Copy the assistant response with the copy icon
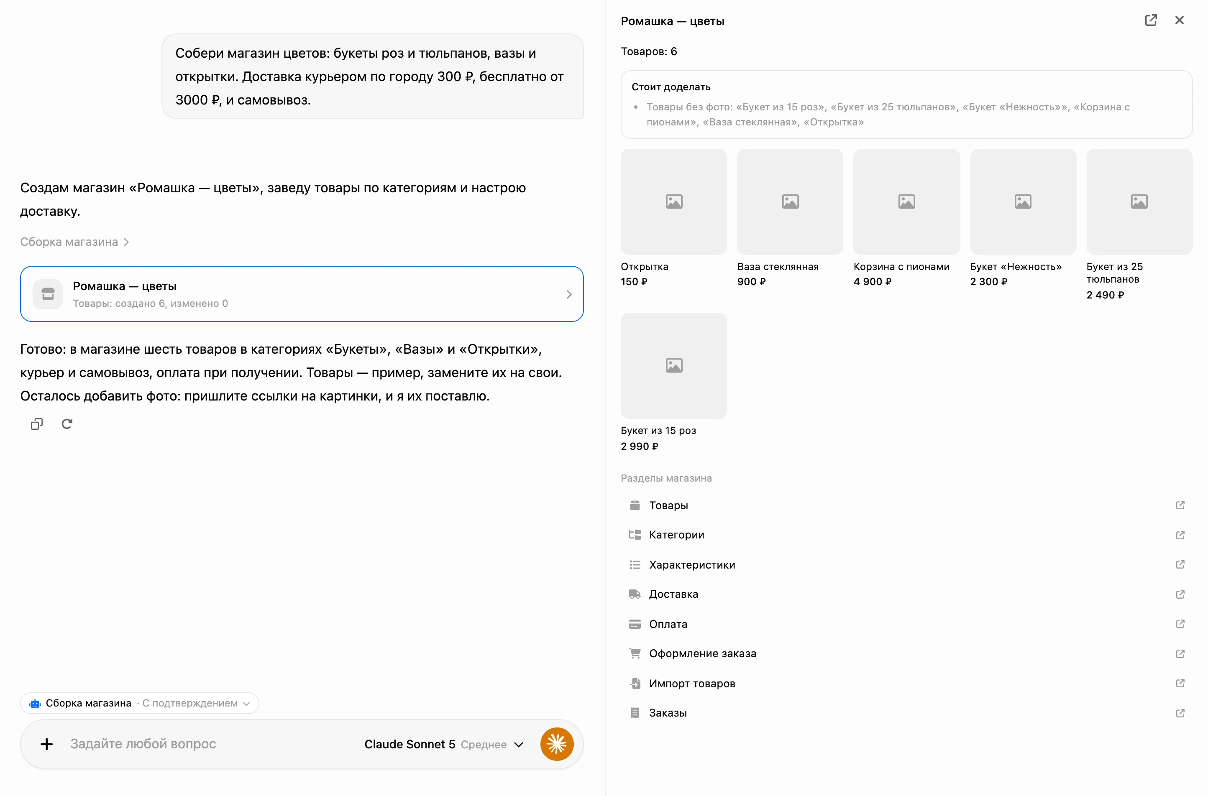The image size is (1208, 796). coord(36,424)
